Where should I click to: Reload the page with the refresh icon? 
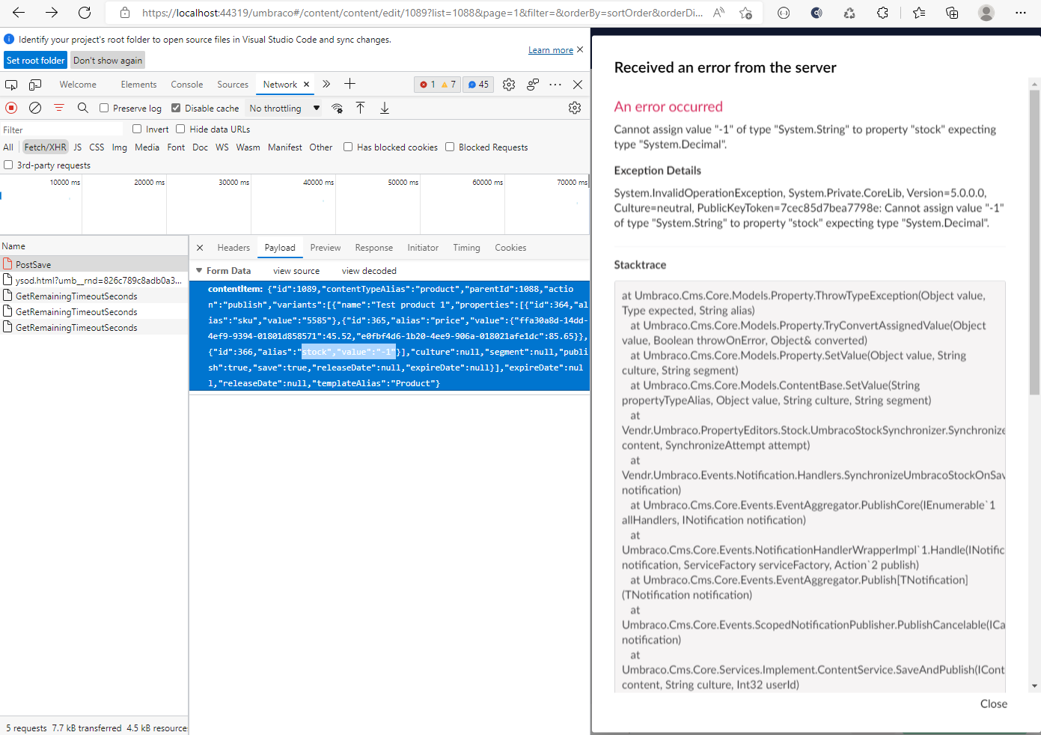point(85,13)
